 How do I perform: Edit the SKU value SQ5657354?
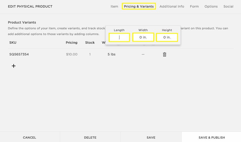tap(19, 54)
